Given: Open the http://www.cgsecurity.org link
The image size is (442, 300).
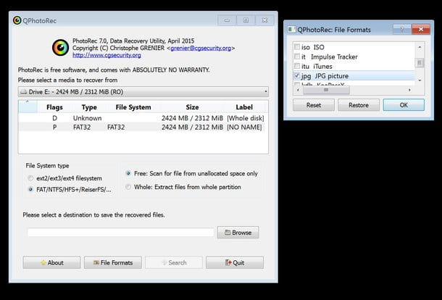Looking at the screenshot, I should pyautogui.click(x=107, y=55).
